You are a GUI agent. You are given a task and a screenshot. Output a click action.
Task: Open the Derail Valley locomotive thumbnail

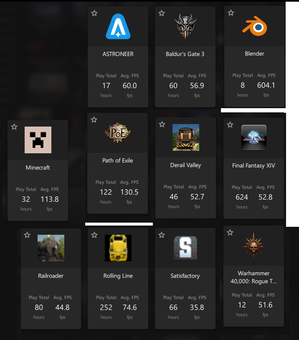click(186, 137)
